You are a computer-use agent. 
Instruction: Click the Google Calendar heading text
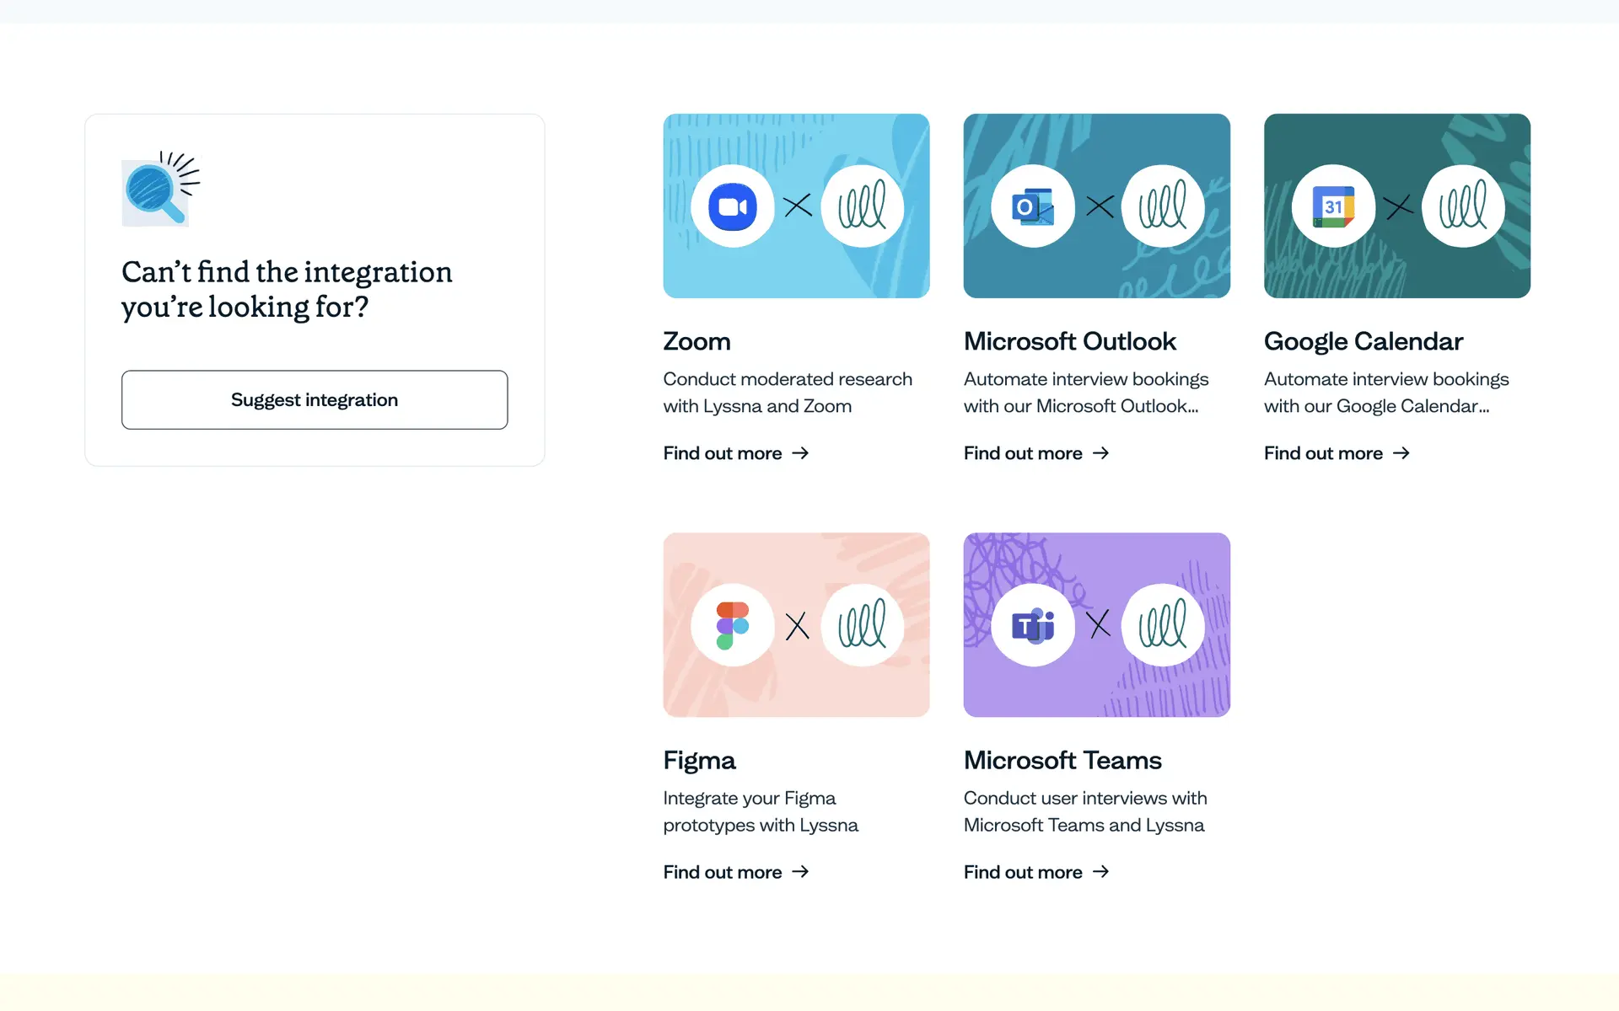pos(1363,341)
